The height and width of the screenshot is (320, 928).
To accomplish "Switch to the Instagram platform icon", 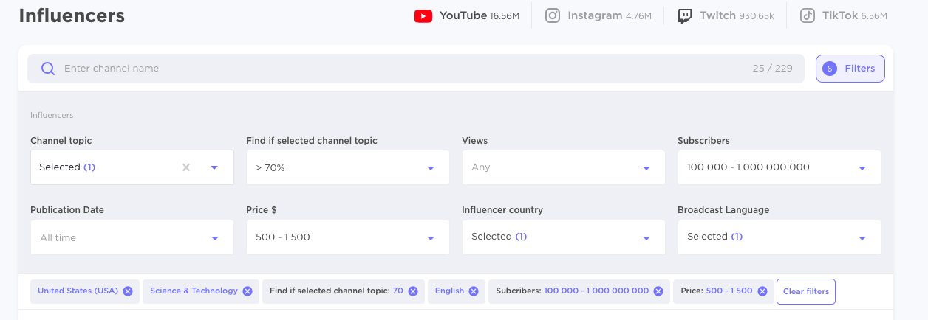I will pos(553,15).
